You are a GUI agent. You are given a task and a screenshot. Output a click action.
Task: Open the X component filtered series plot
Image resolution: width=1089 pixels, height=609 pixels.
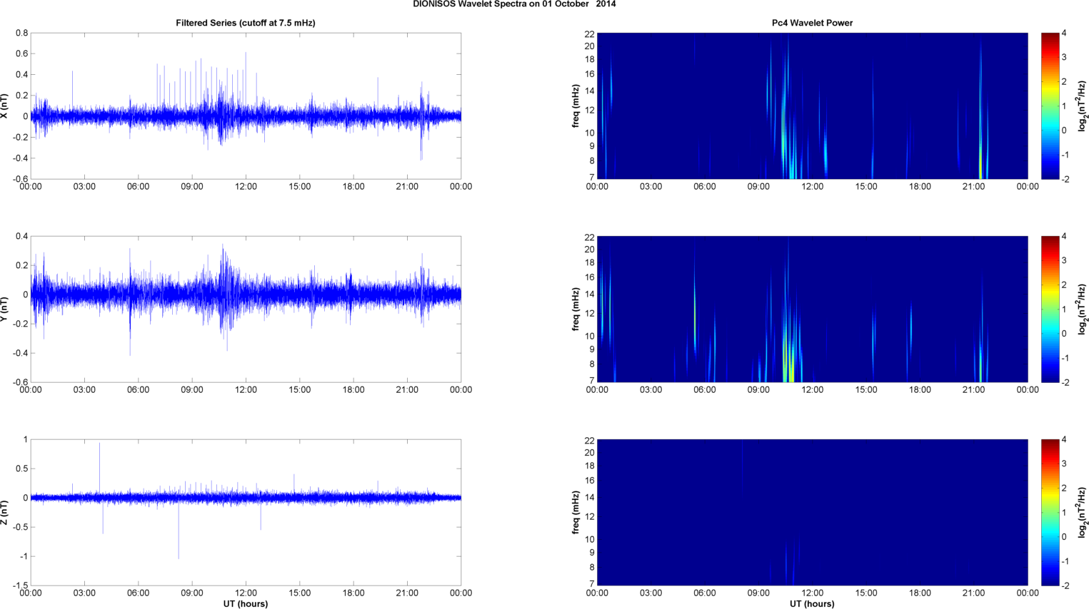(x=246, y=106)
